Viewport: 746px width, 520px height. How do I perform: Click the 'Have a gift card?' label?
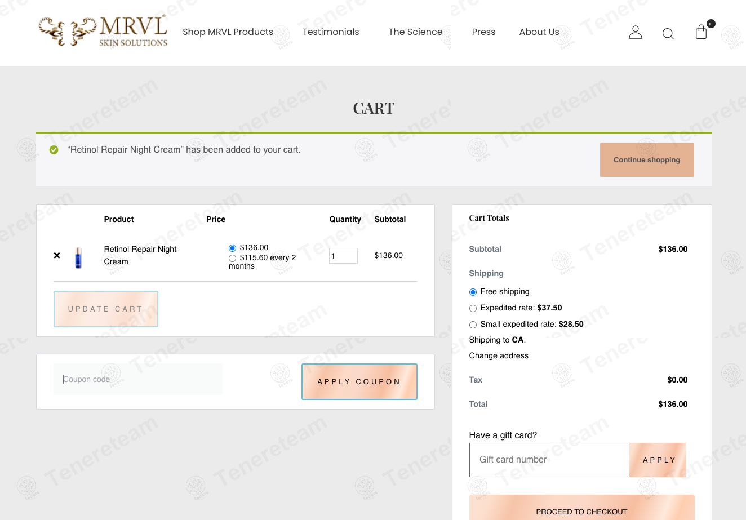(x=503, y=435)
